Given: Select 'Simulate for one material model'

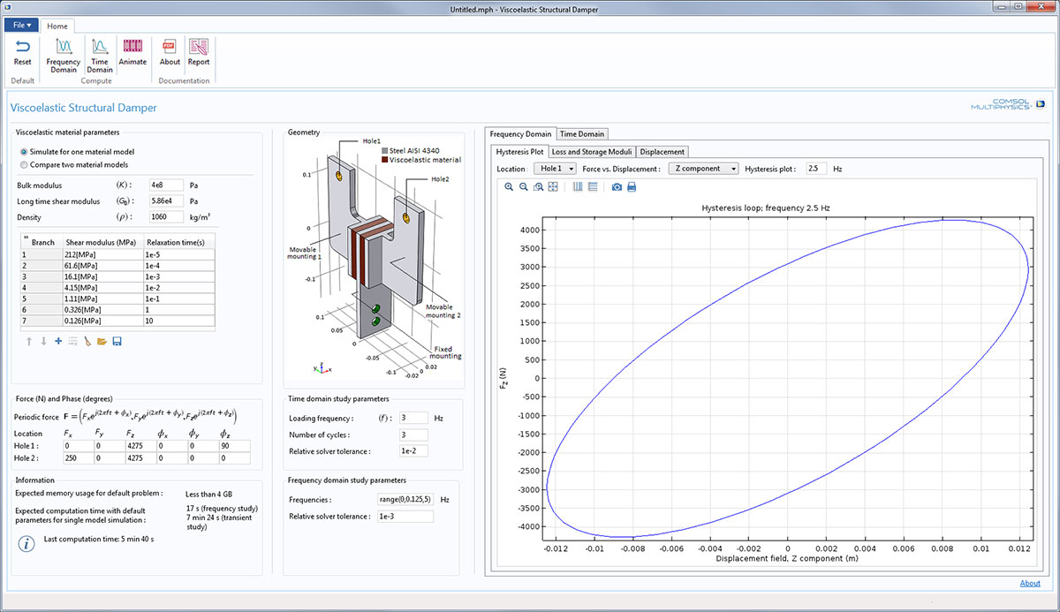Looking at the screenshot, I should (x=24, y=152).
